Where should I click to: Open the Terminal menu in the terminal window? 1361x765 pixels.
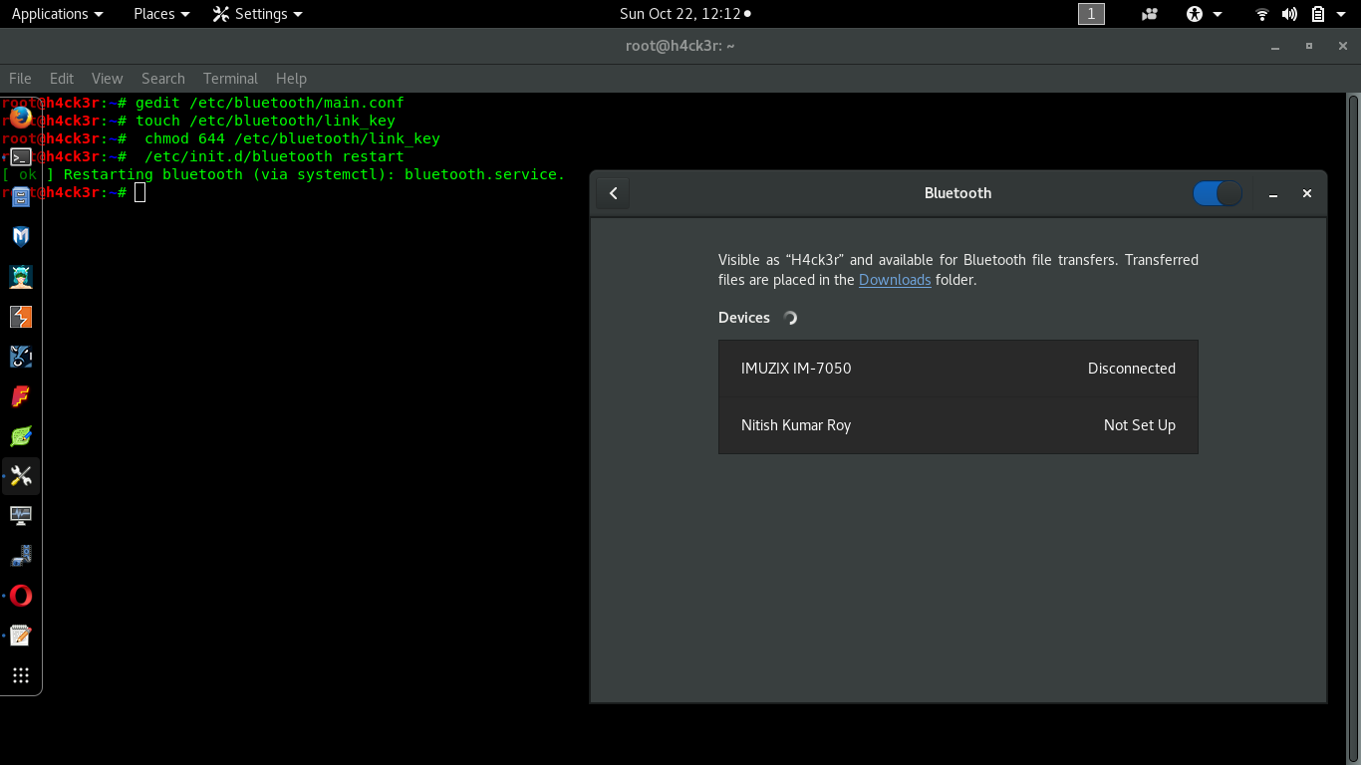pos(230,78)
